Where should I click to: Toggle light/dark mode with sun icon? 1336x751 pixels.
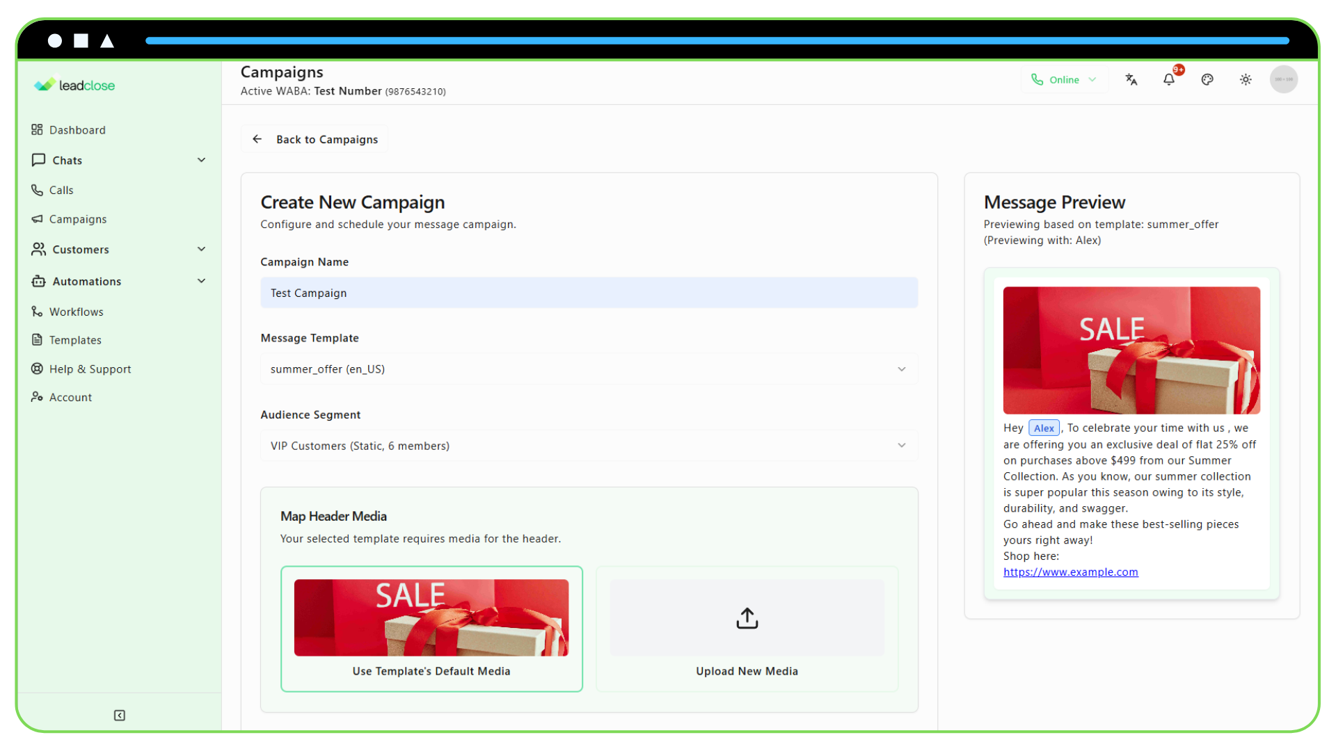tap(1246, 79)
